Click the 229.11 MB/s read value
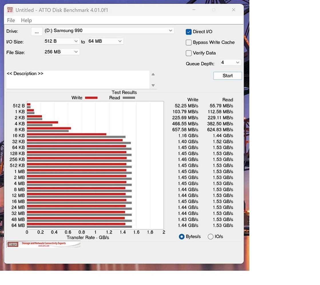The image size is (320, 285). point(220,118)
